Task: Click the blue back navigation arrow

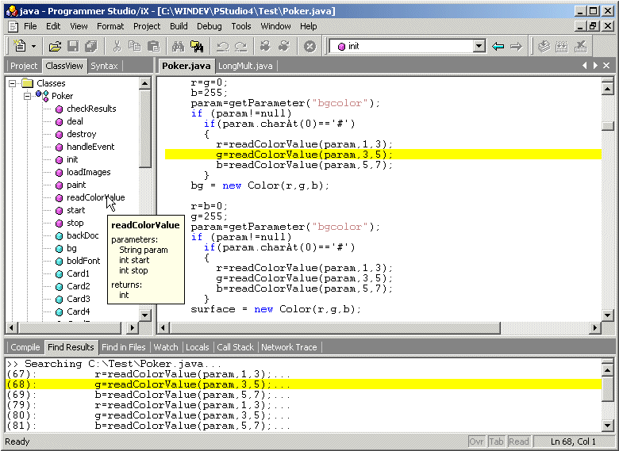Action: (498, 47)
